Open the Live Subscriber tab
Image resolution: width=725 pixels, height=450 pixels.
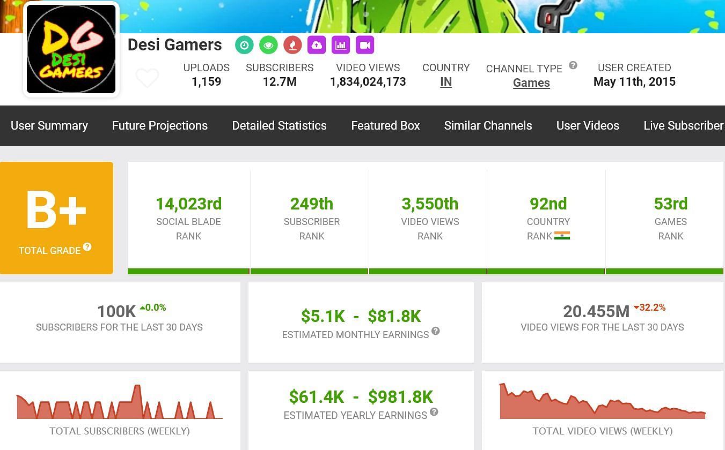tap(684, 125)
